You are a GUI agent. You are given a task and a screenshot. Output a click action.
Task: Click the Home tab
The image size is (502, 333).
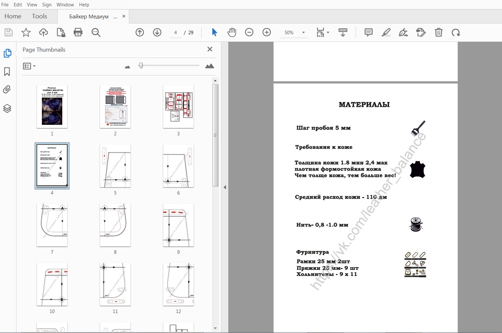(13, 16)
